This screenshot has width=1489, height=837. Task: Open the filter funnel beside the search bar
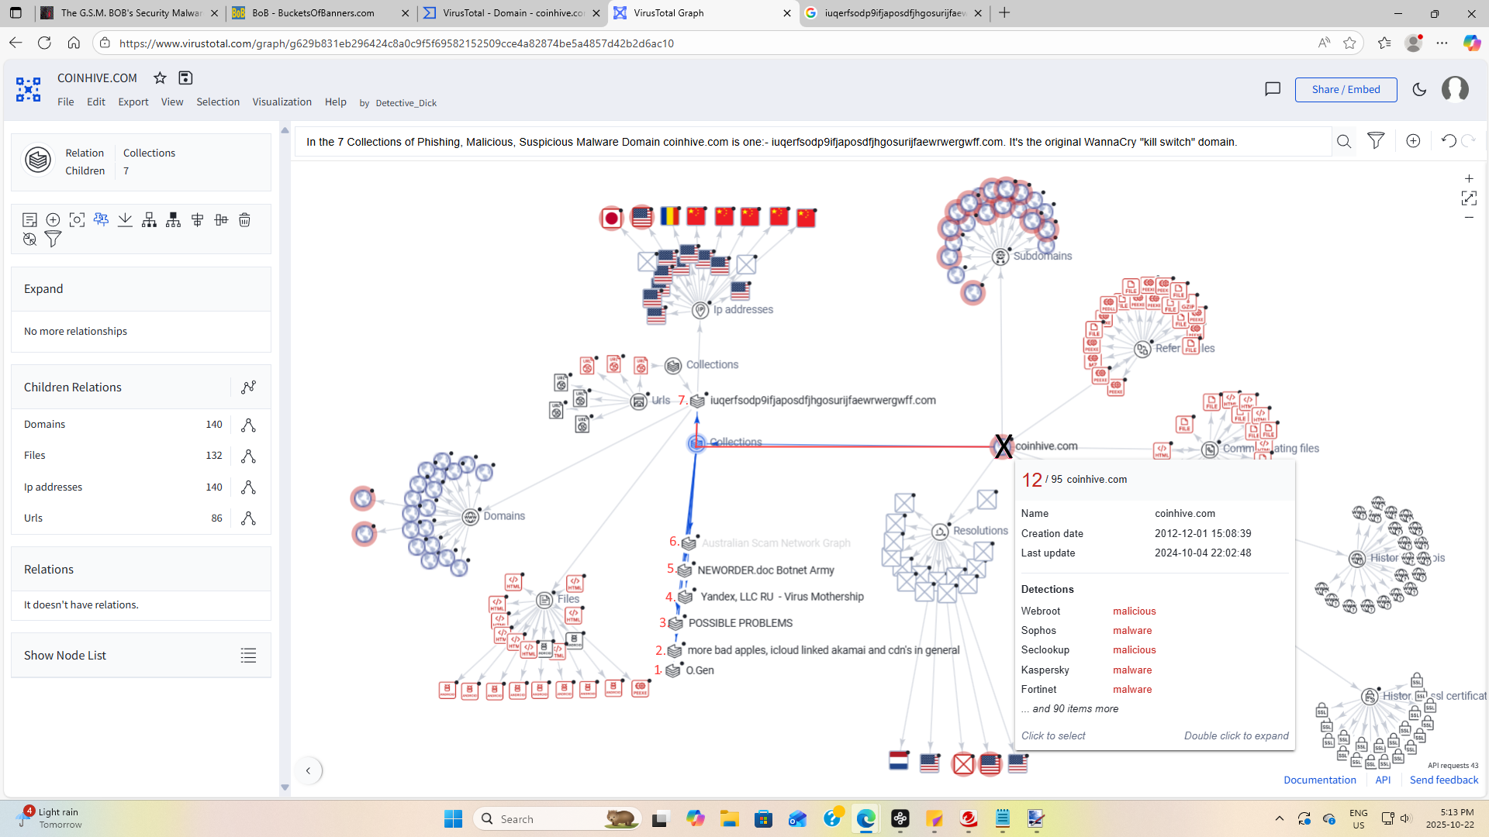click(x=1376, y=140)
